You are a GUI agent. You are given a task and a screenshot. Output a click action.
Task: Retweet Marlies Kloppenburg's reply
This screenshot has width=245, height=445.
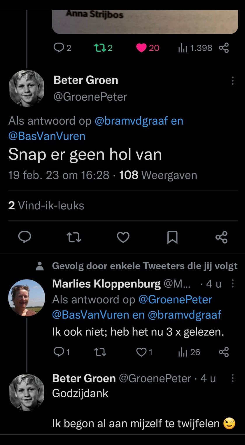[x=101, y=352]
